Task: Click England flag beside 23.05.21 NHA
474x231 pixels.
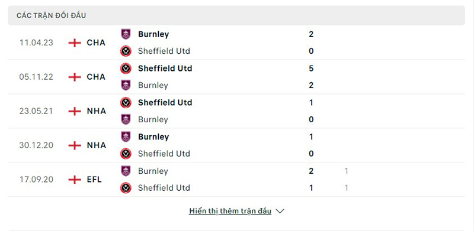Action: click(x=75, y=111)
